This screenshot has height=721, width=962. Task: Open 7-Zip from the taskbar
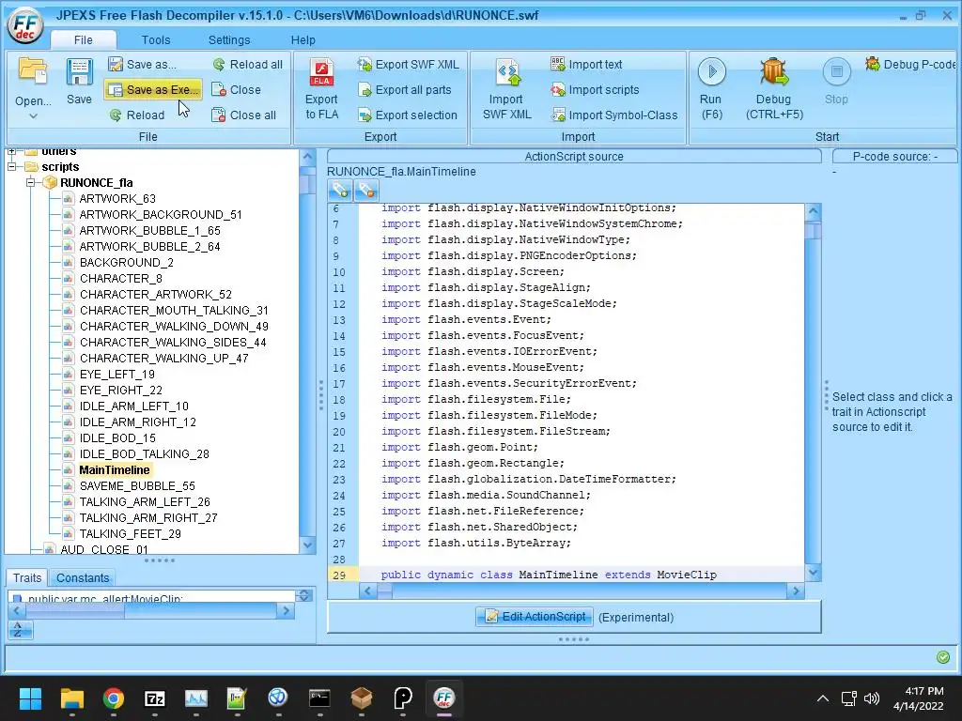tap(155, 698)
